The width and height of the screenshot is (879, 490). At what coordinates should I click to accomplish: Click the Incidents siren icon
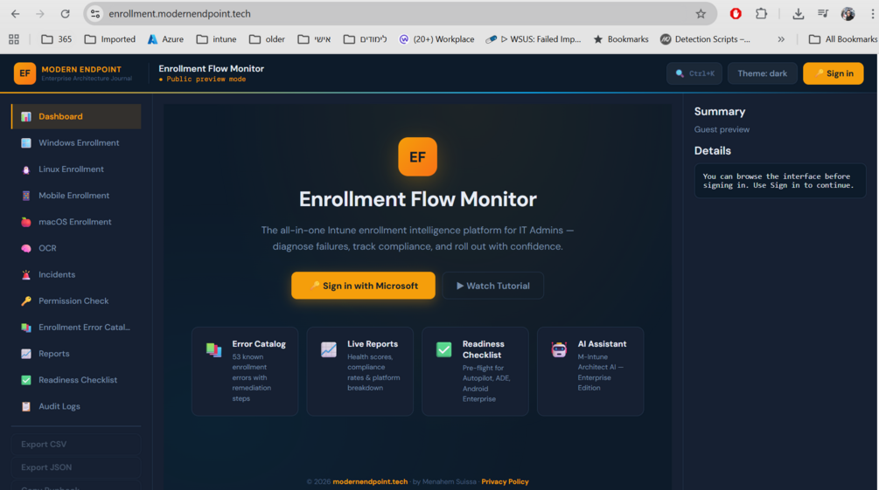(25, 274)
